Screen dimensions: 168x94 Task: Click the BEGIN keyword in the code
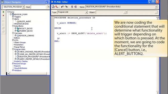coord(58,28)
